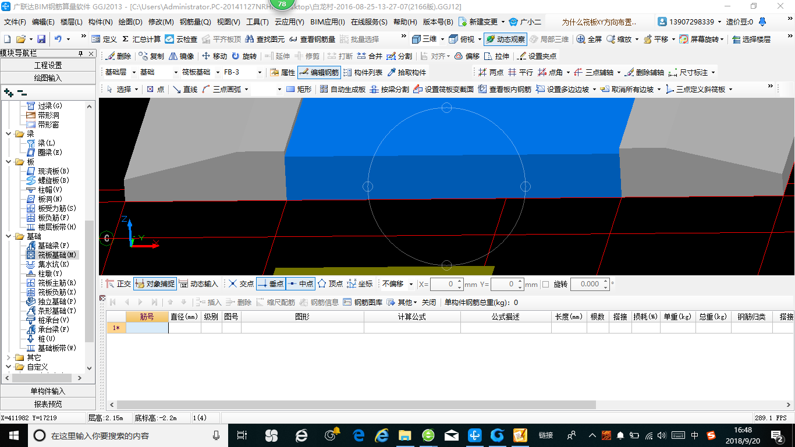The width and height of the screenshot is (795, 447).
Task: Open the 帮助(H) menu
Action: tap(405, 22)
